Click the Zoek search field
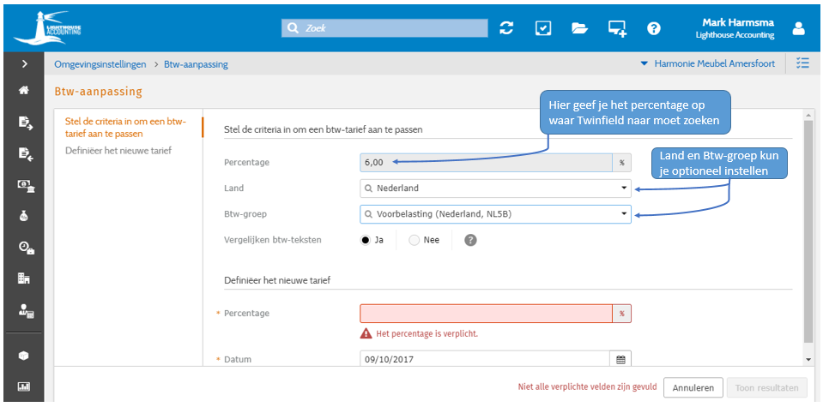This screenshot has height=407, width=823. [x=386, y=28]
